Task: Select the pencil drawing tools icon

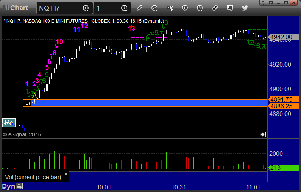Action: 139,8
